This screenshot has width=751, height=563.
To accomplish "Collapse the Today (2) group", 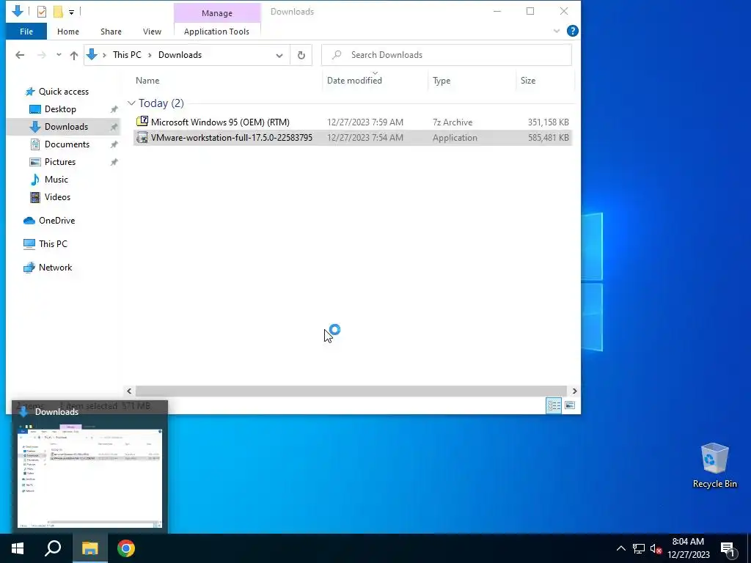I will 131,103.
